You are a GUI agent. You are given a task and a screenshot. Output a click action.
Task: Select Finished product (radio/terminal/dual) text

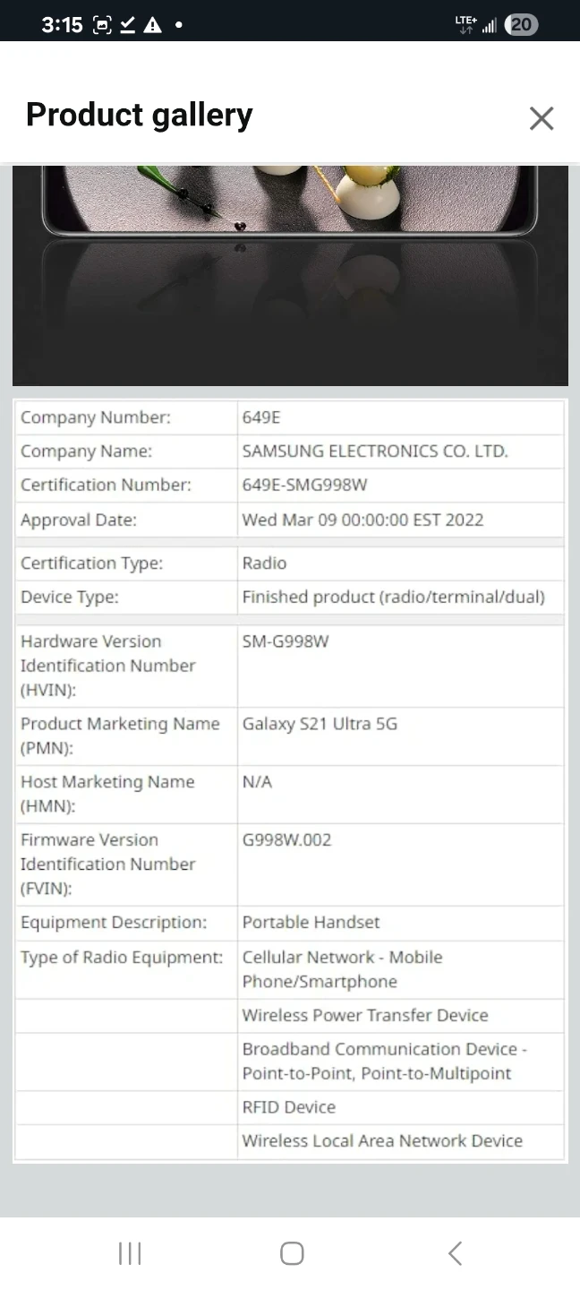393,598
